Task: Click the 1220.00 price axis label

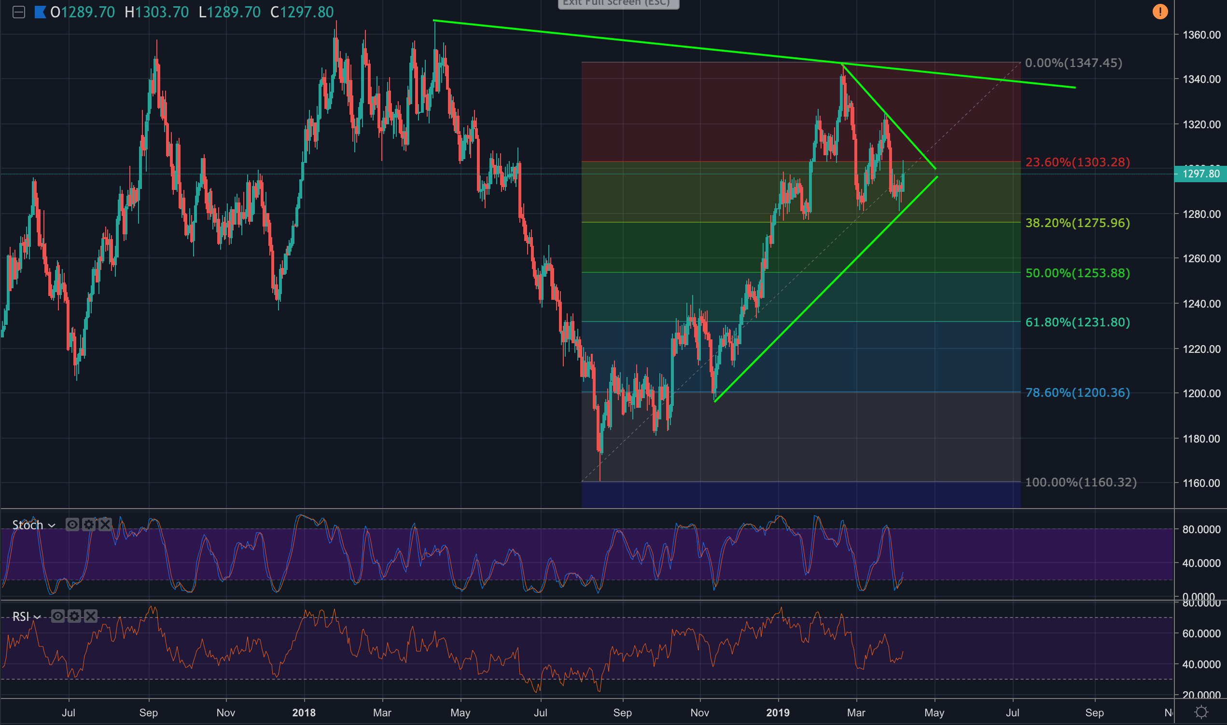Action: click(x=1201, y=349)
